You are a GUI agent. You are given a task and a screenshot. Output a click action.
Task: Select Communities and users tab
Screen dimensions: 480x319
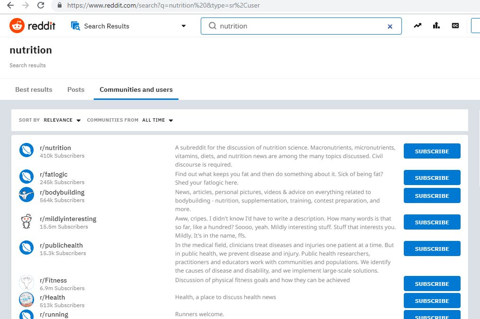coord(136,90)
